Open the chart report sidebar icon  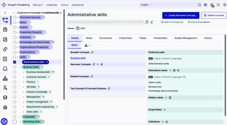coord(5,39)
